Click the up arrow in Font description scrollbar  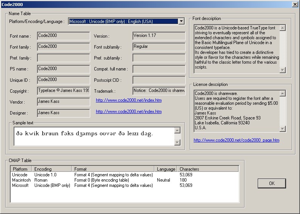pyautogui.click(x=283, y=28)
